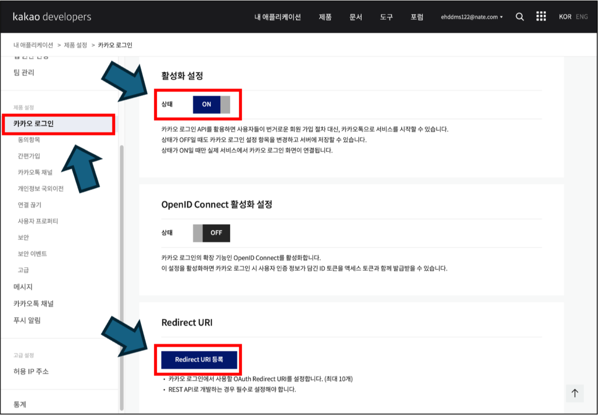Image resolution: width=598 pixels, height=415 pixels.
Task: Open the apps grid icon
Action: [541, 16]
